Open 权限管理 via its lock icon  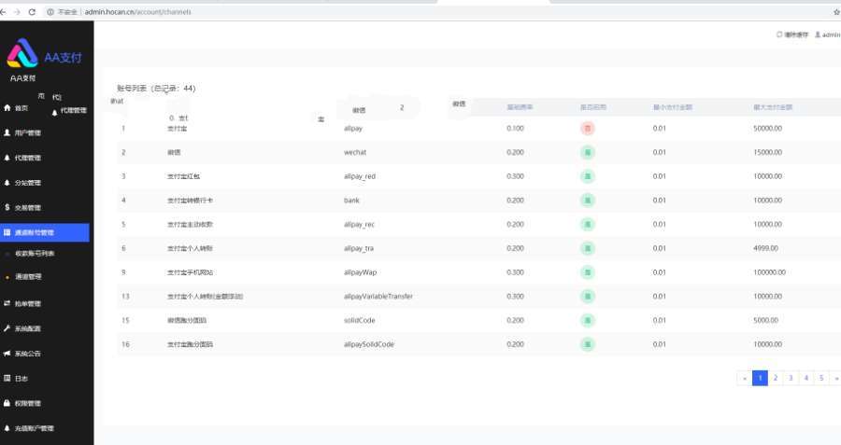pyautogui.click(x=7, y=403)
